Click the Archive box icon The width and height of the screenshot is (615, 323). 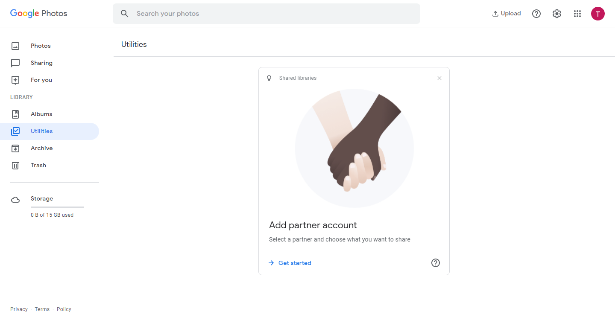point(15,148)
